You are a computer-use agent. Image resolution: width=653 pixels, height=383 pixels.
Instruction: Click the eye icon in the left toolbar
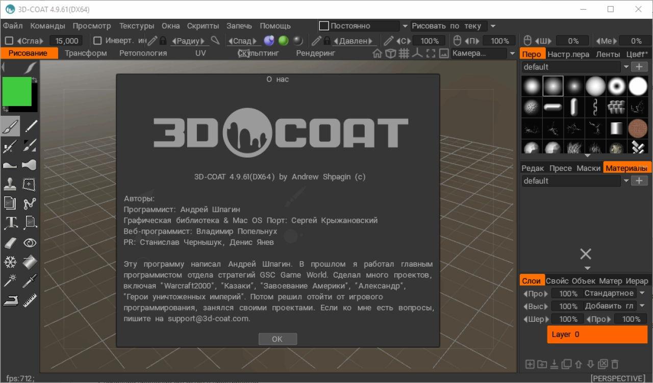point(30,243)
